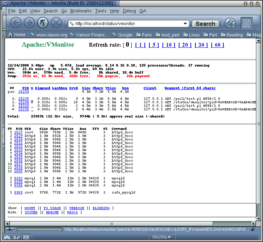Hide the APACHE section
This screenshot has height=242, width=263.
(x=52, y=212)
